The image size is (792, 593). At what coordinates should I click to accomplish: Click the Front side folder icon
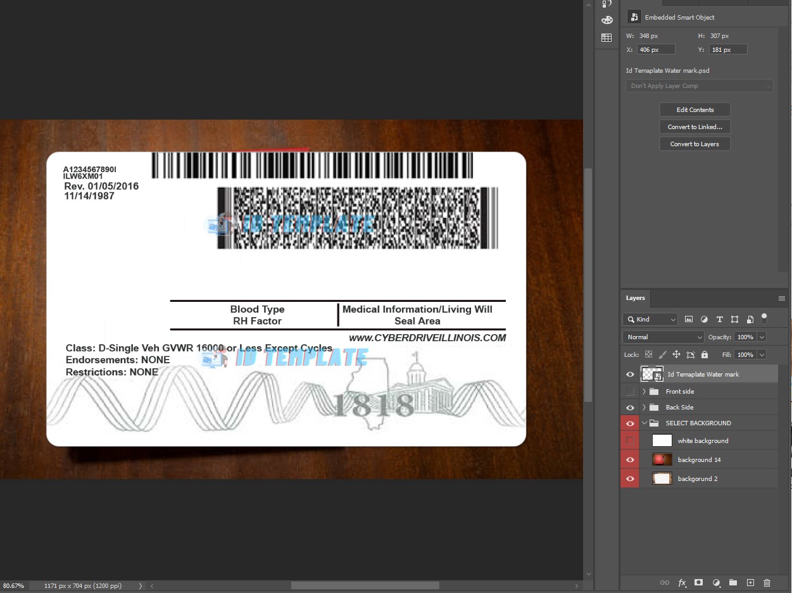click(x=655, y=392)
